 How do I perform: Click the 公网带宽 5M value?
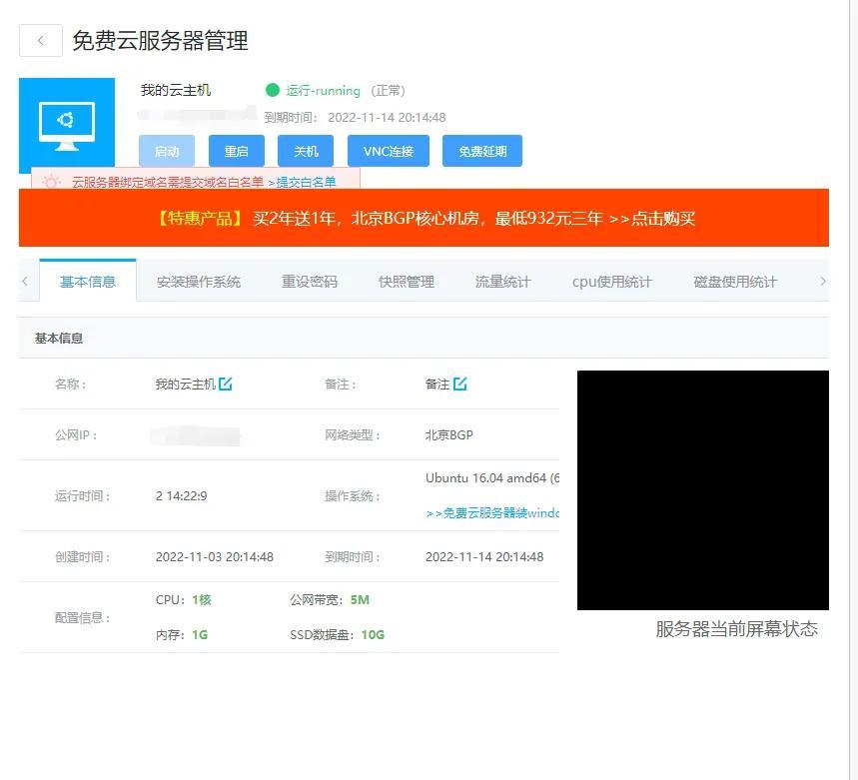coord(360,600)
